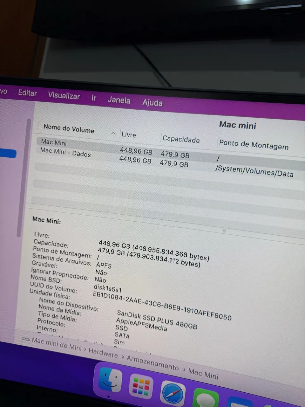Launch Safari from the Dock

click(x=173, y=394)
